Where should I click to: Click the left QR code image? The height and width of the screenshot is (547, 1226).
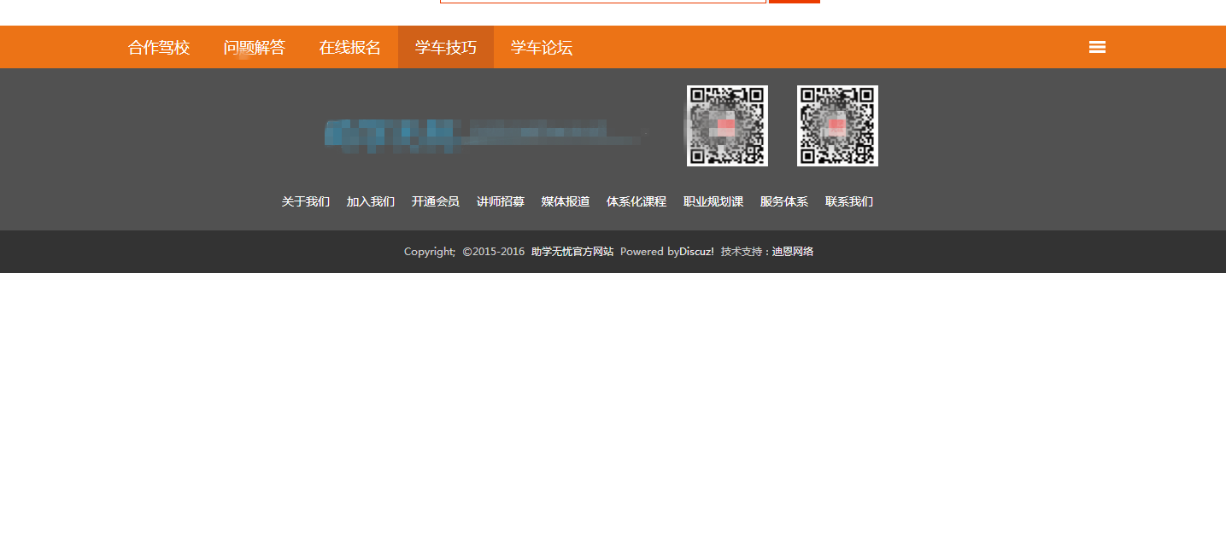pyautogui.click(x=727, y=125)
